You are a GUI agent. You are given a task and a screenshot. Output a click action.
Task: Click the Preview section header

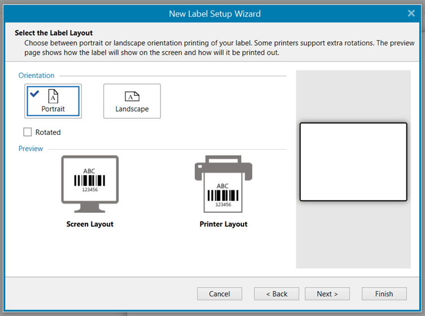pos(31,148)
